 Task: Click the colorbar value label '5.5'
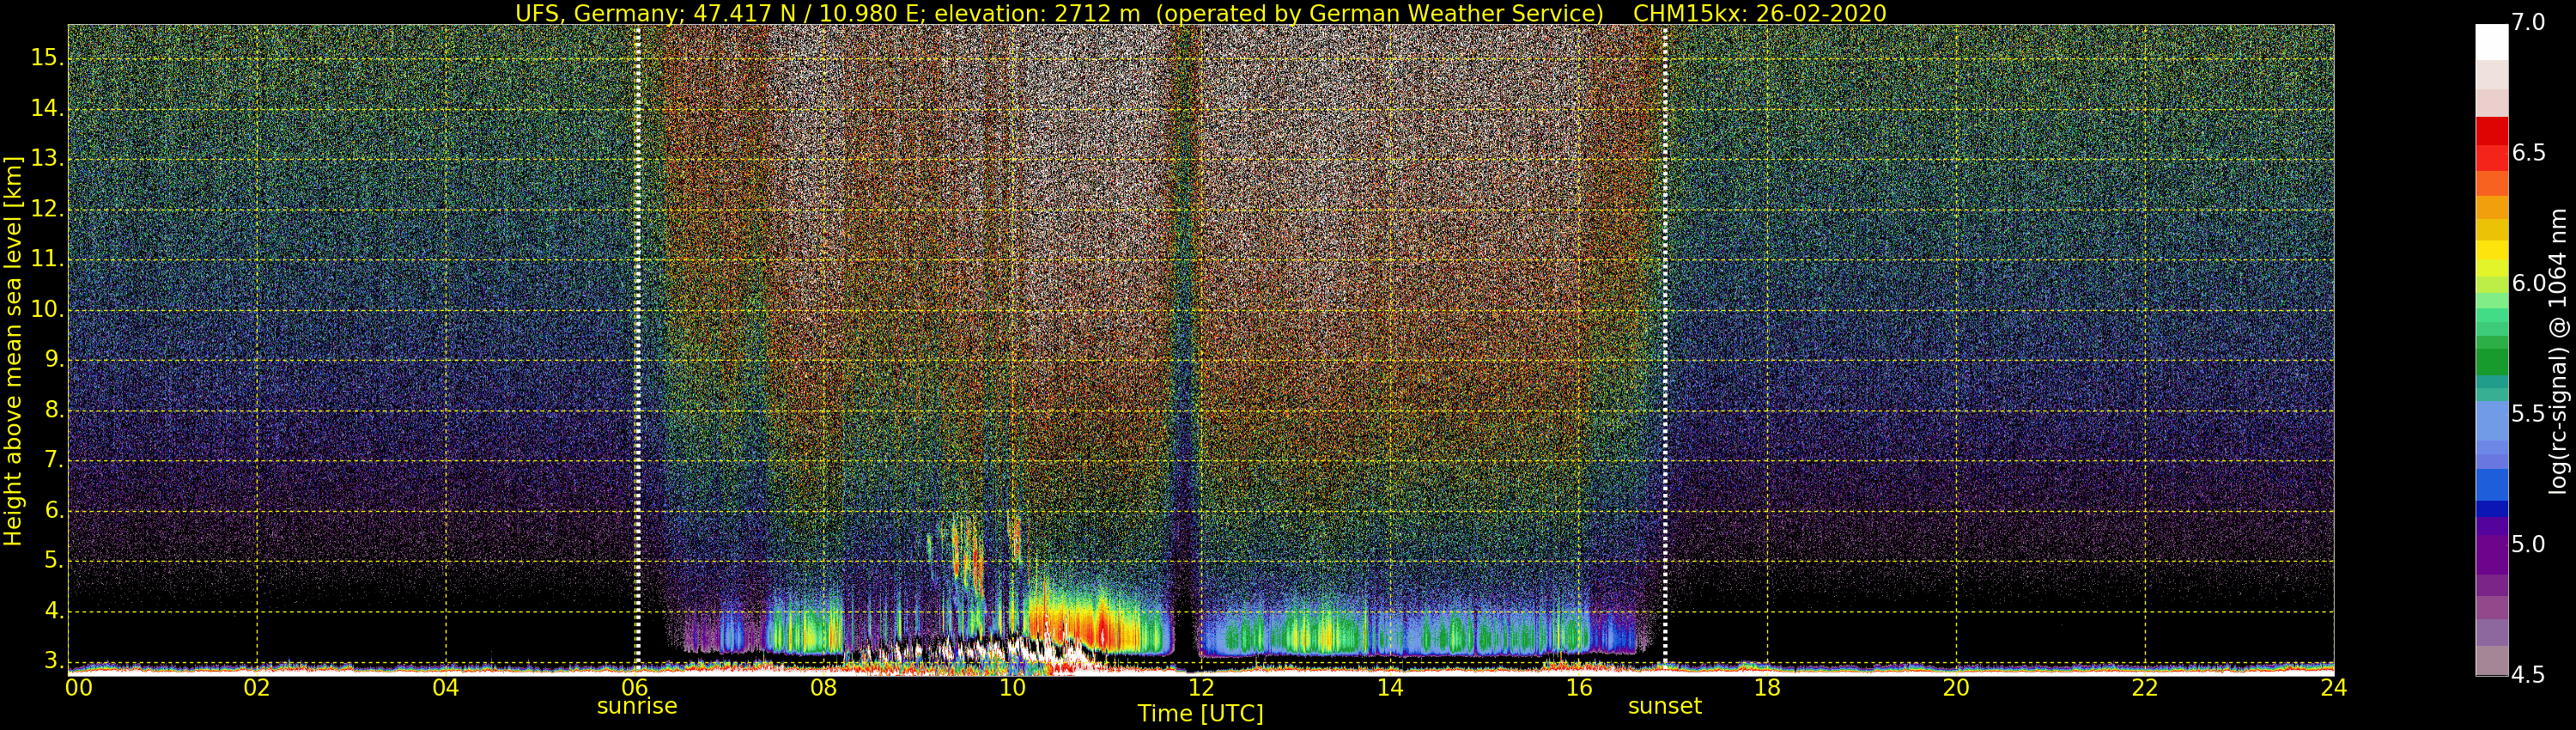[2528, 414]
